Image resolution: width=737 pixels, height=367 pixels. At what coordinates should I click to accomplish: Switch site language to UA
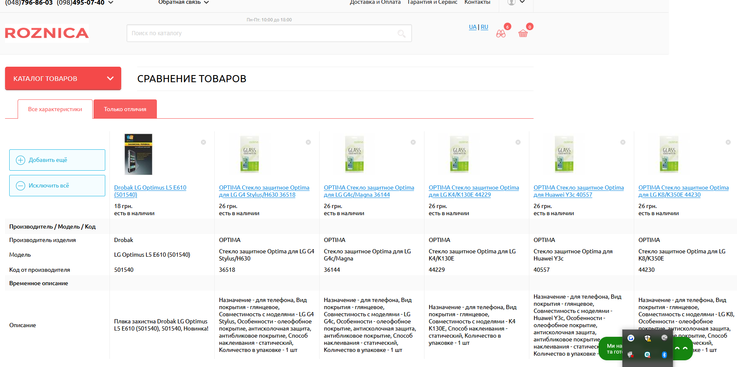(x=473, y=27)
